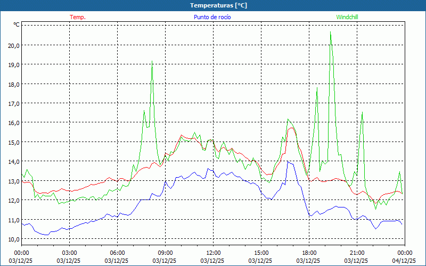426x266 pixels.
Task: Click the °C unit label on the y-axis
Action: (17, 24)
